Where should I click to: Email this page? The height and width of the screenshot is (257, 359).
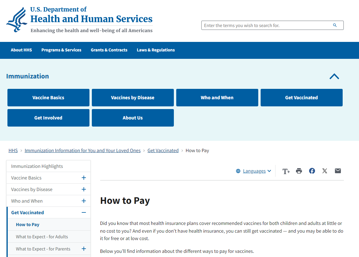[338, 171]
